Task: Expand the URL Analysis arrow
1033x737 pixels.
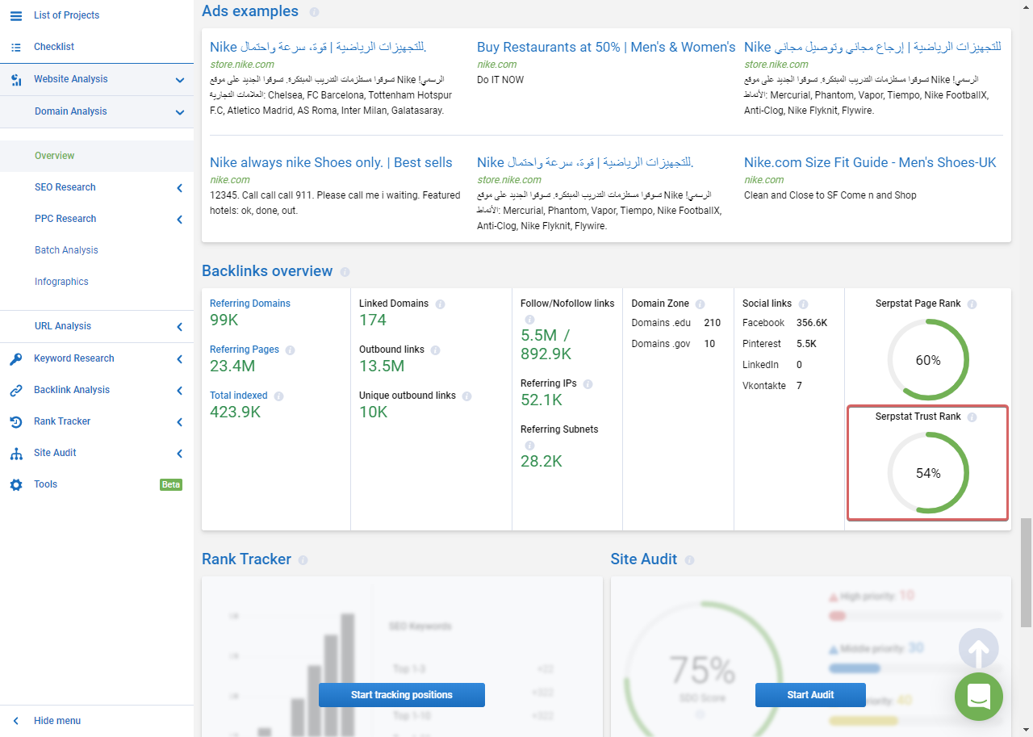Action: tap(179, 327)
